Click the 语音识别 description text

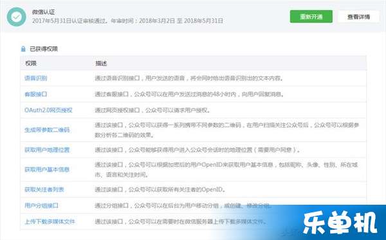point(189,78)
